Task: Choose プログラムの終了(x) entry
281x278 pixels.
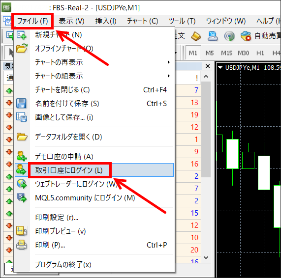Action: pos(94,265)
